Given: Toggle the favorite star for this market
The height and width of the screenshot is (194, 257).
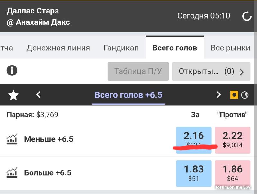Looking at the screenshot, I should (x=13, y=95).
